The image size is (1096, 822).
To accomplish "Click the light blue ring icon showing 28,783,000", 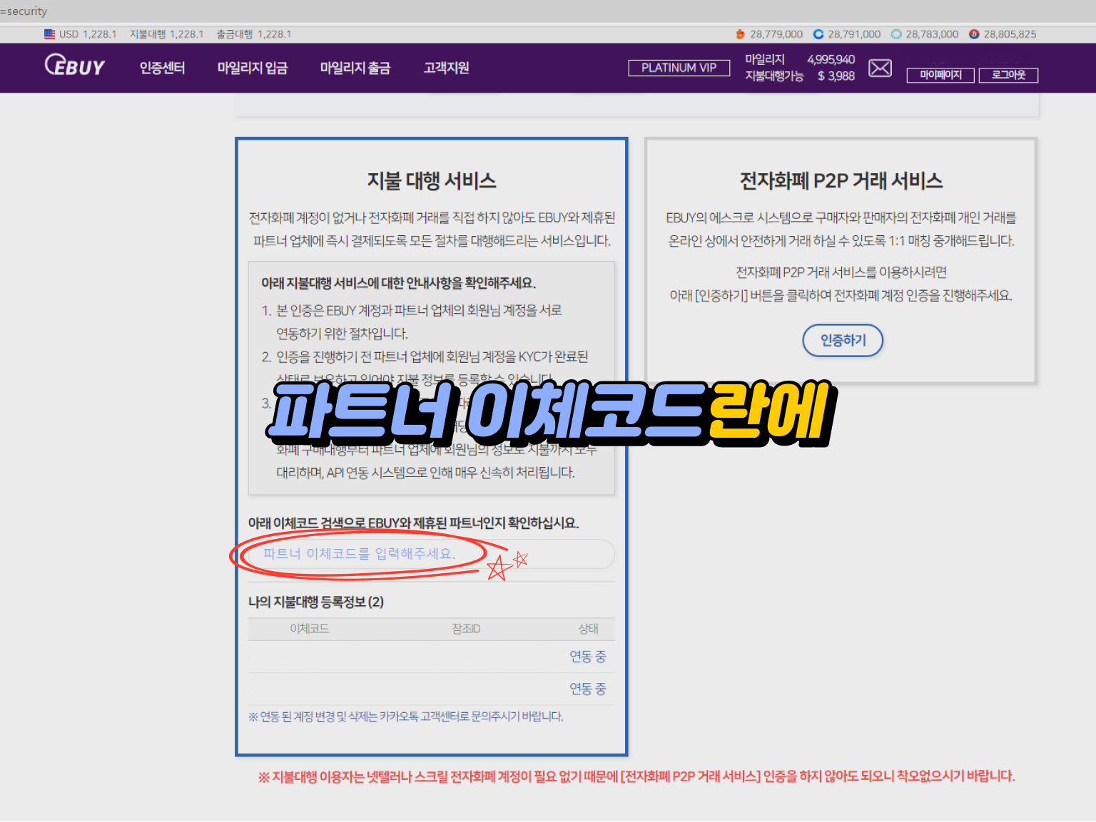I will coord(896,34).
